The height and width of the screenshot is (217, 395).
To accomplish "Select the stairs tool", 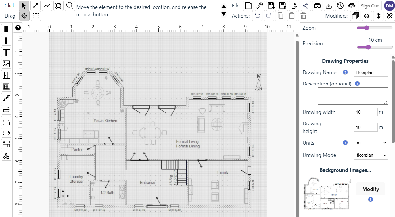I will click(x=6, y=98).
